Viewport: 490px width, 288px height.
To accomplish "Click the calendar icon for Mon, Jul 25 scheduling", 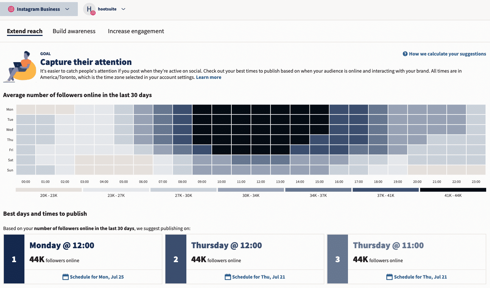I will click(65, 276).
